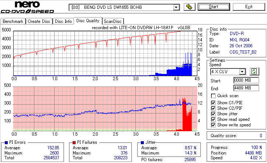Click the Start position 0000 MB field

point(246,80)
